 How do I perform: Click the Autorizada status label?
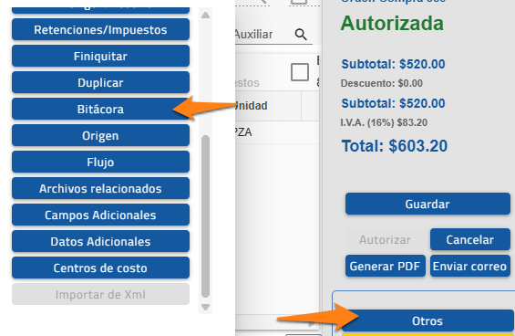click(392, 24)
